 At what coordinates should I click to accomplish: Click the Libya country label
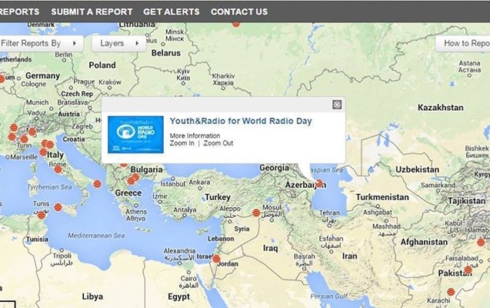(x=92, y=296)
